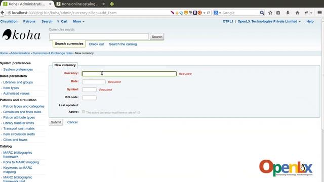Focus the Rate input field
The image size is (324, 182).
pos(94,82)
